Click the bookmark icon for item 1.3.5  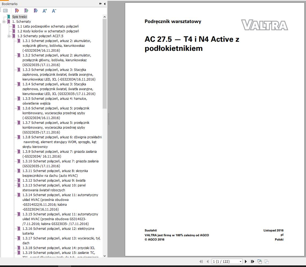(x=19, y=99)
